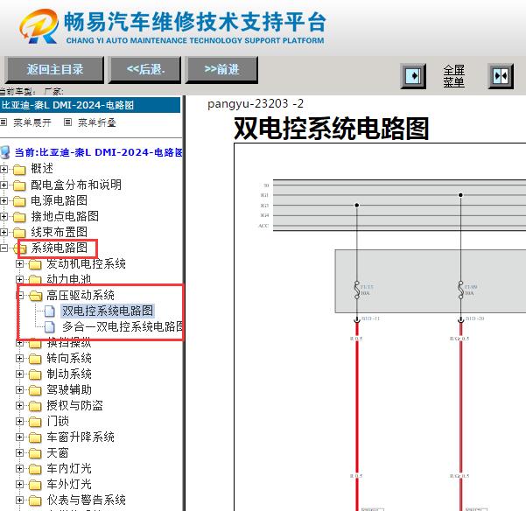Expand the 天窗 folder node
Viewport: 526px width, 511px height.
coord(19,453)
